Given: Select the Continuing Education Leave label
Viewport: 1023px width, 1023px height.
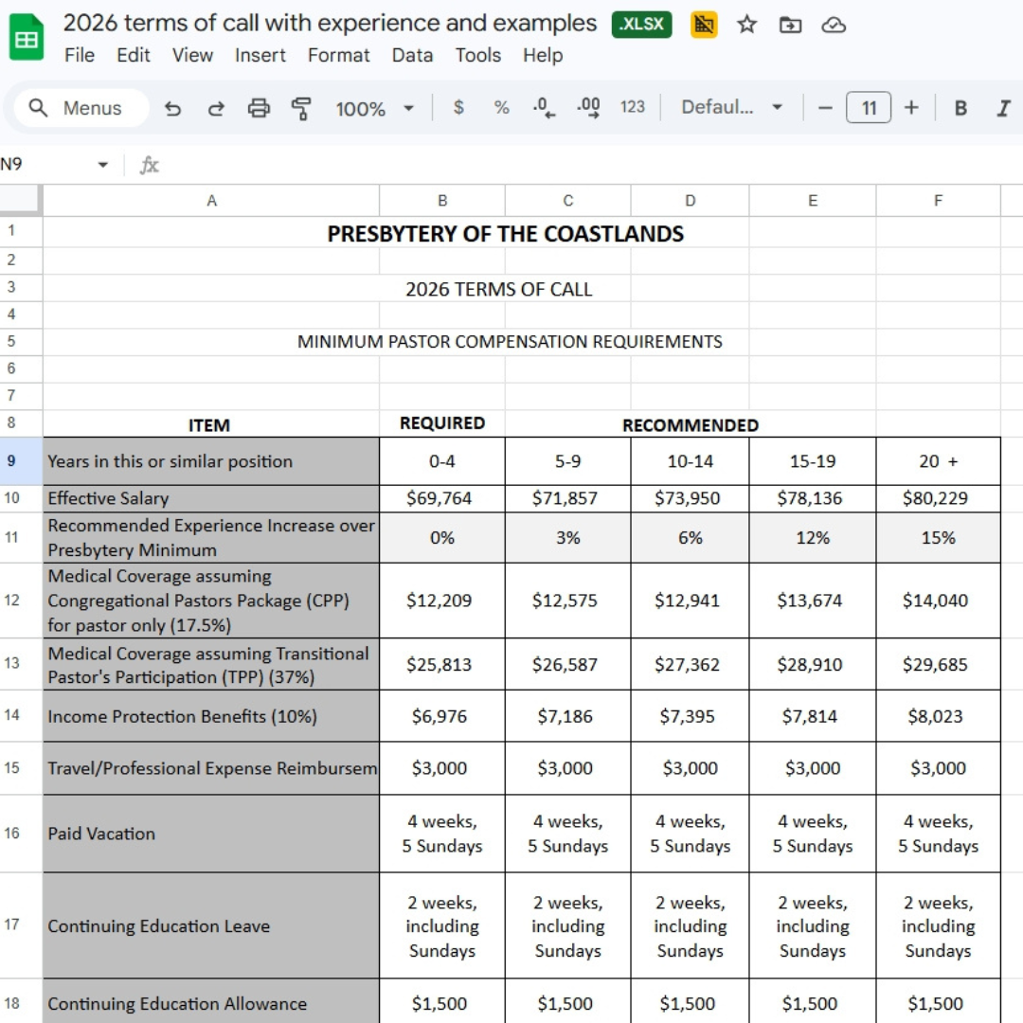Looking at the screenshot, I should 211,925.
